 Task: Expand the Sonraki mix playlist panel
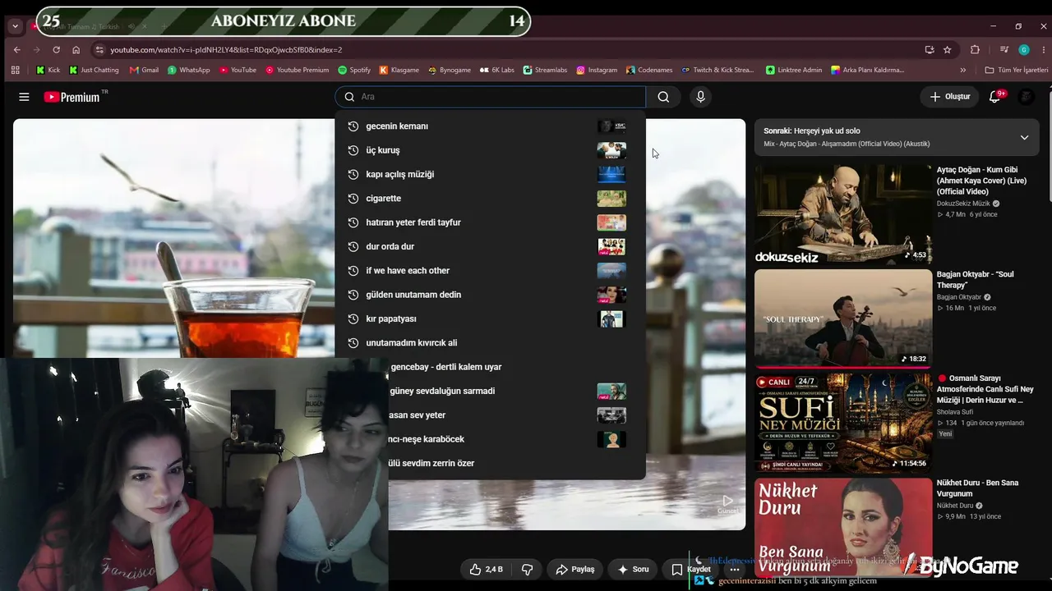click(1024, 137)
